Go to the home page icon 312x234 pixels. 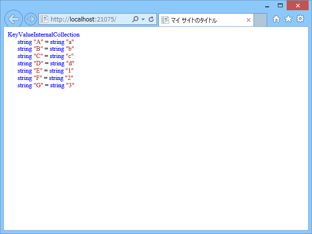pos(276,19)
